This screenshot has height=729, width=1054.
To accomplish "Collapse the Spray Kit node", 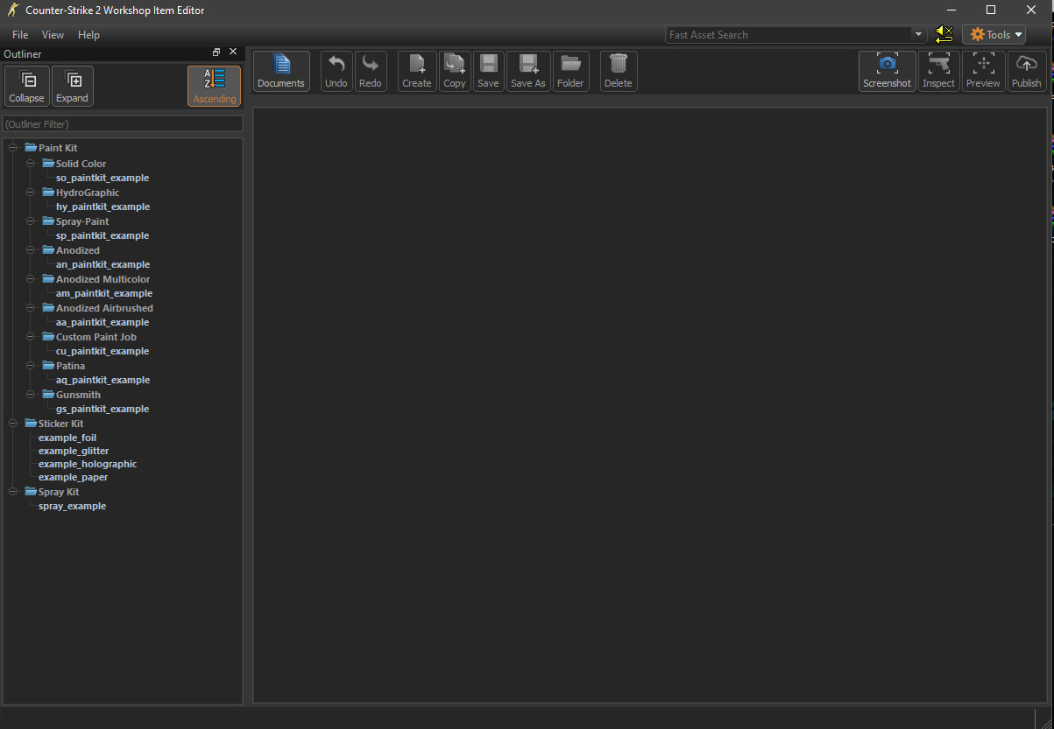I will tap(13, 492).
